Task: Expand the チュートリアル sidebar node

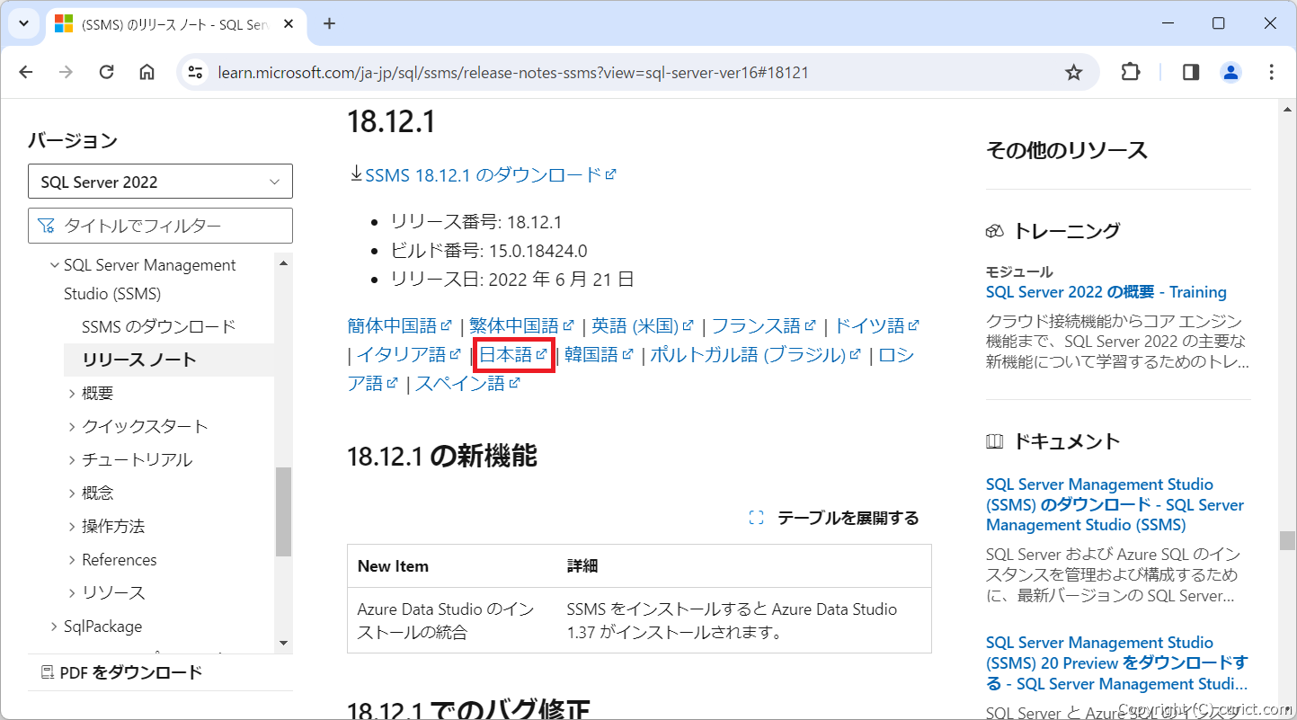Action: pyautogui.click(x=71, y=459)
